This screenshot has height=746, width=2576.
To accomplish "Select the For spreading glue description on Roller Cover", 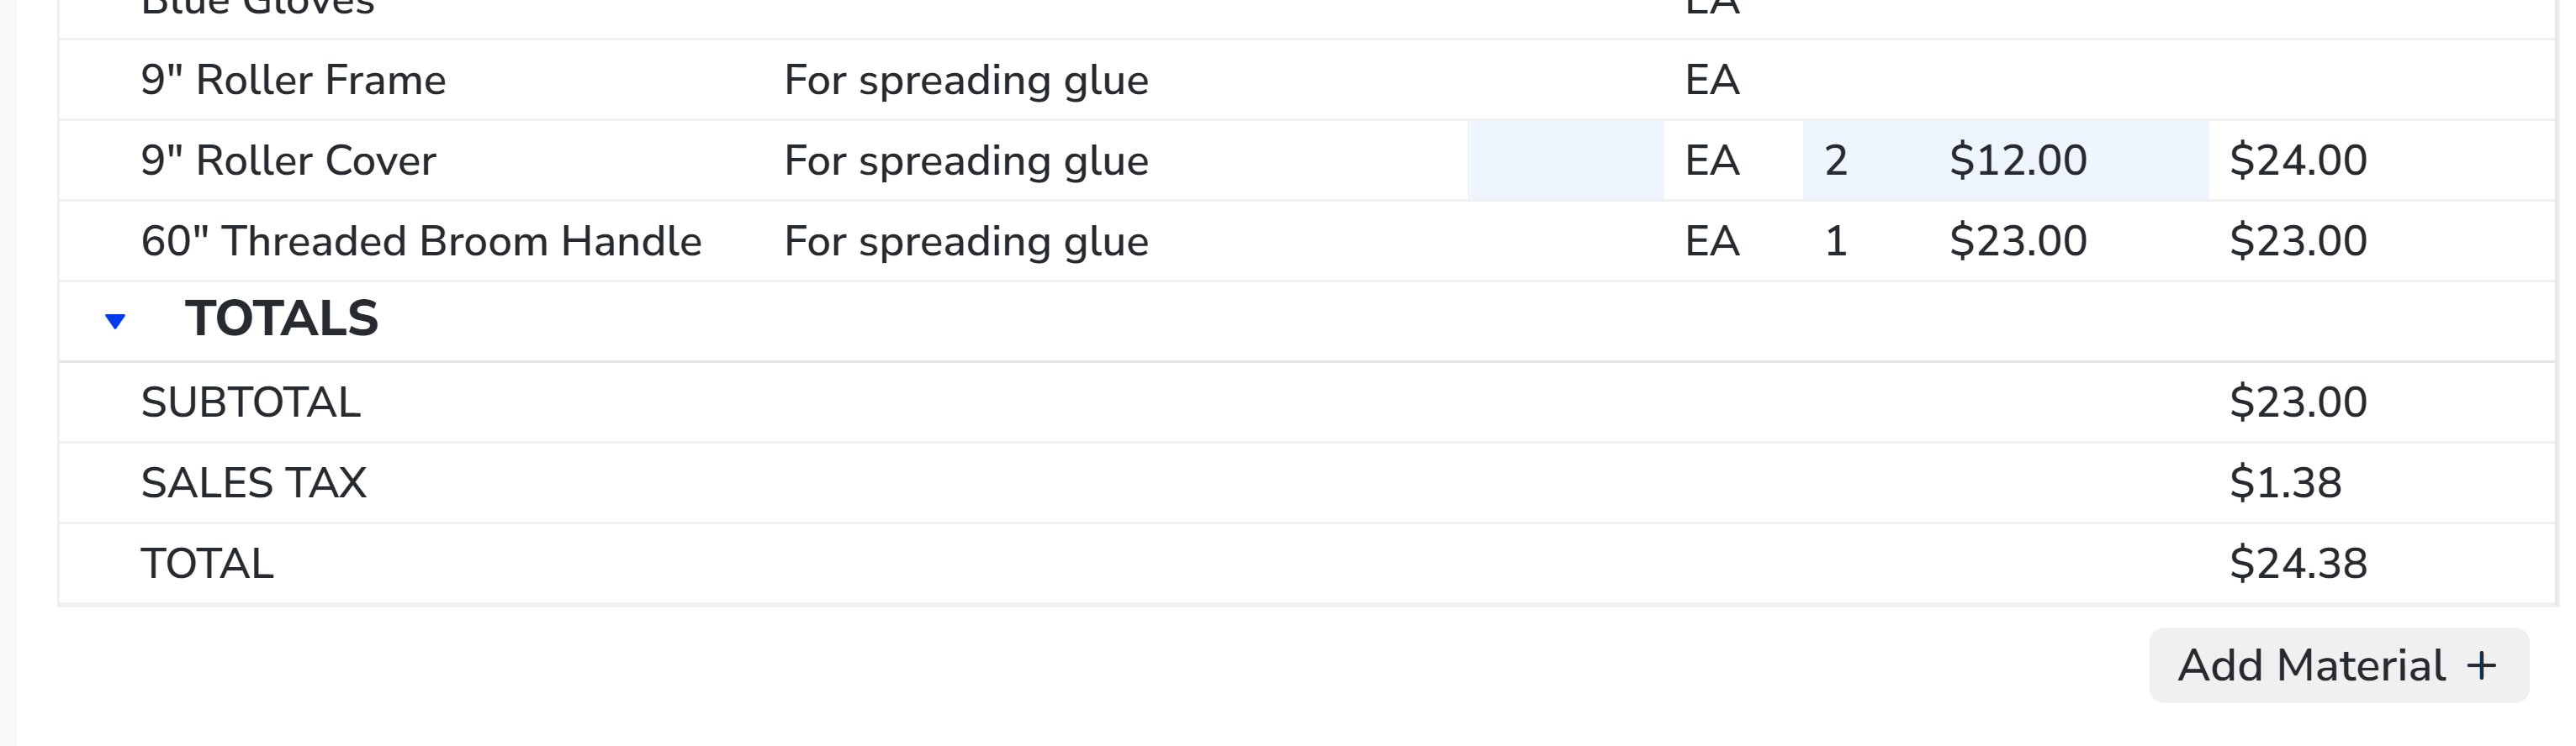I will coord(965,160).
